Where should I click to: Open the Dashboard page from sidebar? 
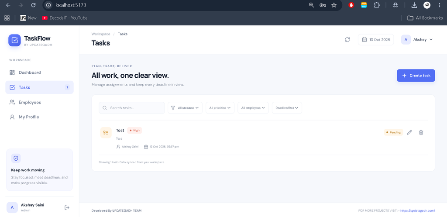(x=39, y=72)
